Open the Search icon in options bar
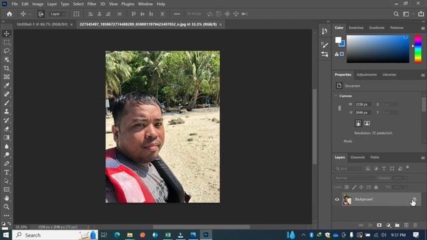 coord(396,14)
